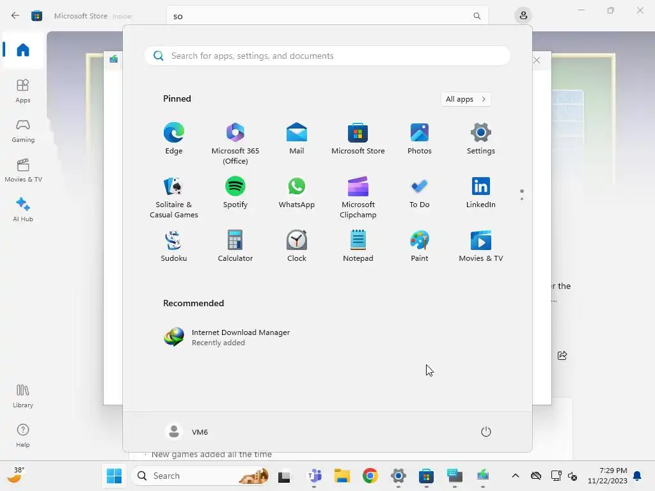Launch LinkedIn pinned app
The width and height of the screenshot is (655, 491).
481,192
